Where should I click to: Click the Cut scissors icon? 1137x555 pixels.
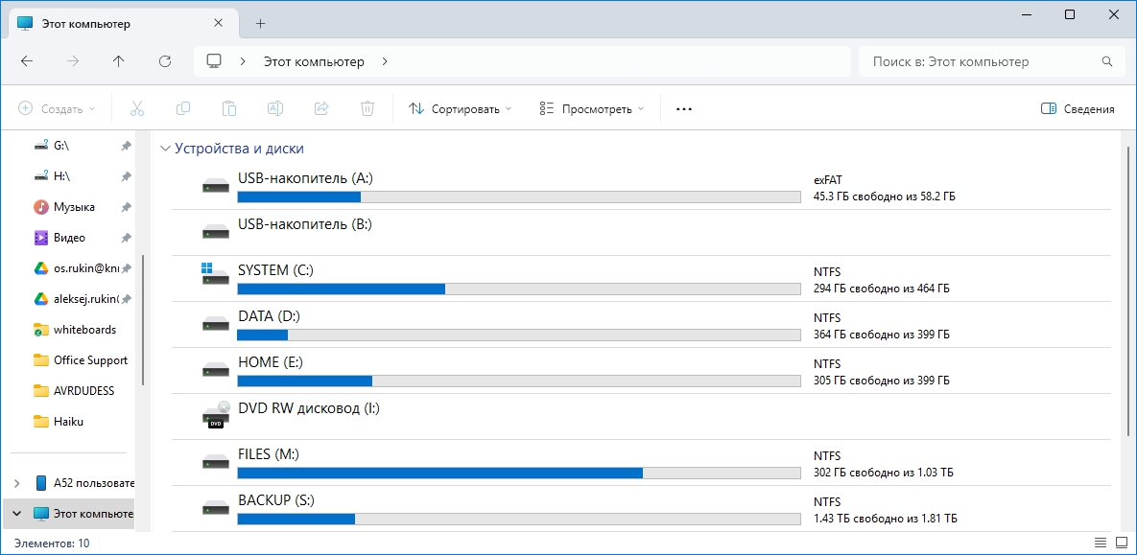[x=137, y=108]
